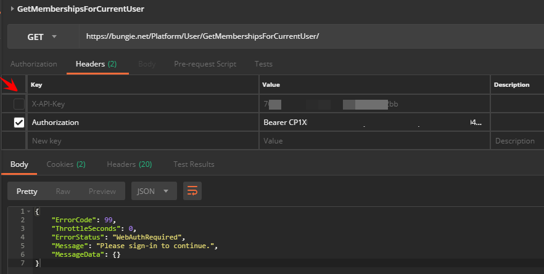The height and width of the screenshot is (274, 544).
Task: Select the request Headers (2) tab
Action: click(x=96, y=64)
